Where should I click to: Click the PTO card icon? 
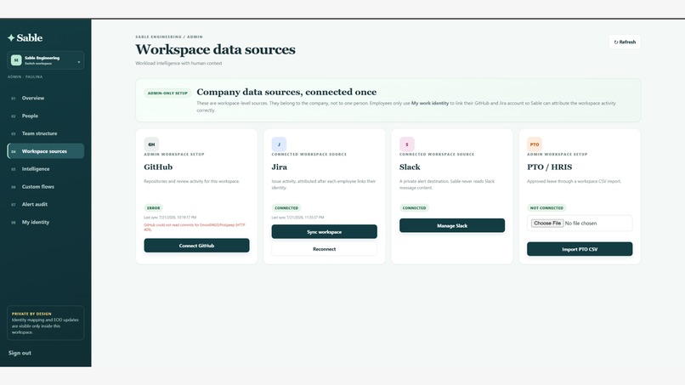click(x=535, y=144)
